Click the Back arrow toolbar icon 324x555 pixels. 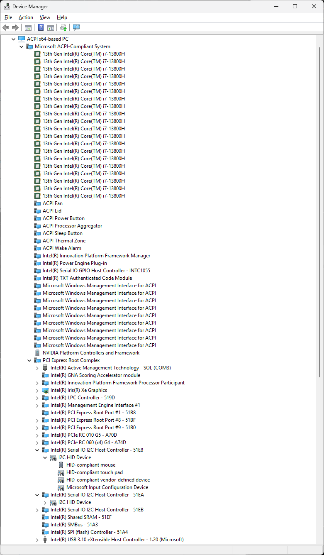pos(6,28)
